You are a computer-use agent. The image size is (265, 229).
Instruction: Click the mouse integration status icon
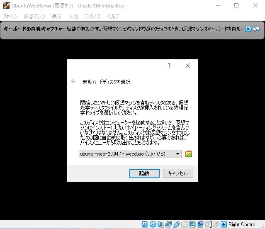(x=216, y=224)
